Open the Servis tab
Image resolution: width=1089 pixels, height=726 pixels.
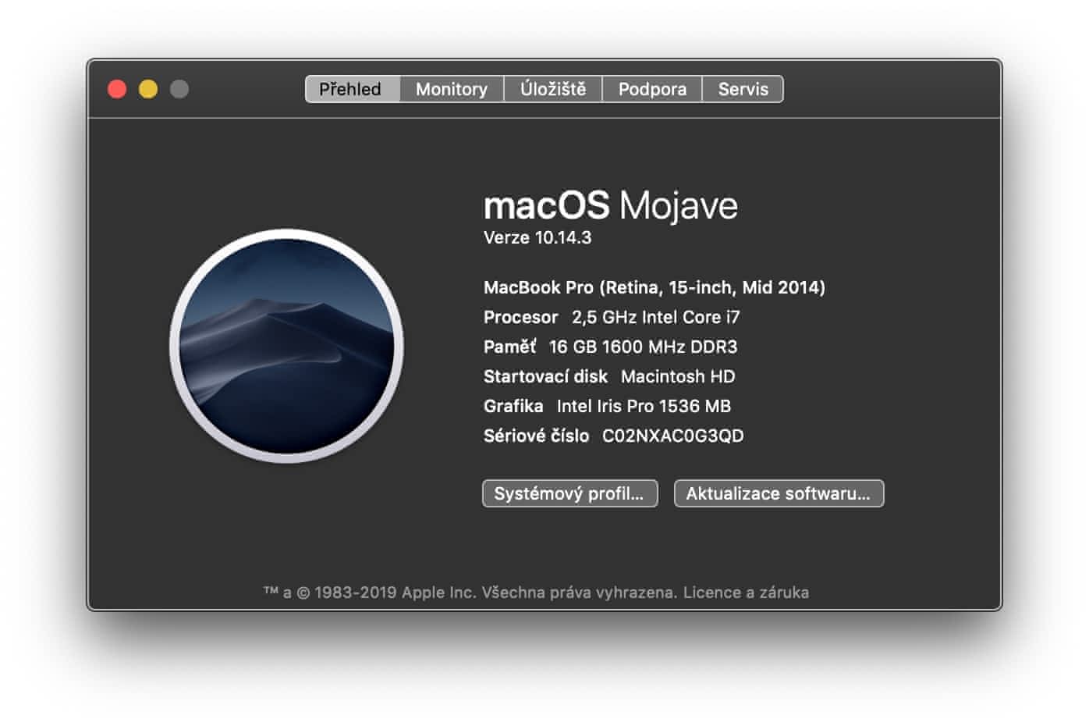coord(743,89)
